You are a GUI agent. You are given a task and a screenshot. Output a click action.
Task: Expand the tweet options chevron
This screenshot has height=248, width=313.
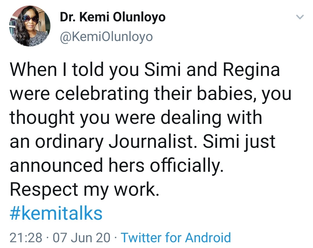(300, 18)
